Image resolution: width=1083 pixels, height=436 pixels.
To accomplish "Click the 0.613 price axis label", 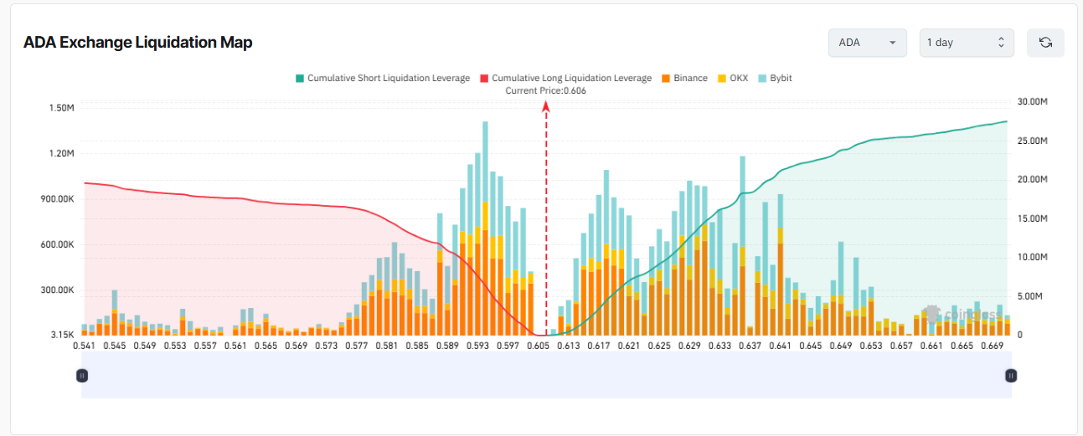I will coord(569,345).
